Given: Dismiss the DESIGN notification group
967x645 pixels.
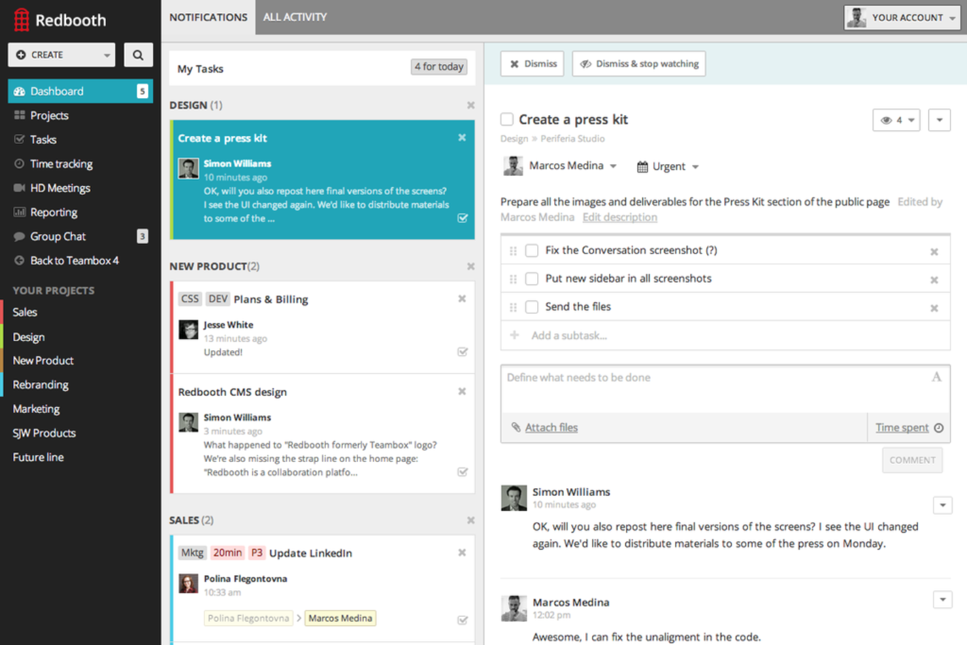Looking at the screenshot, I should tap(470, 105).
